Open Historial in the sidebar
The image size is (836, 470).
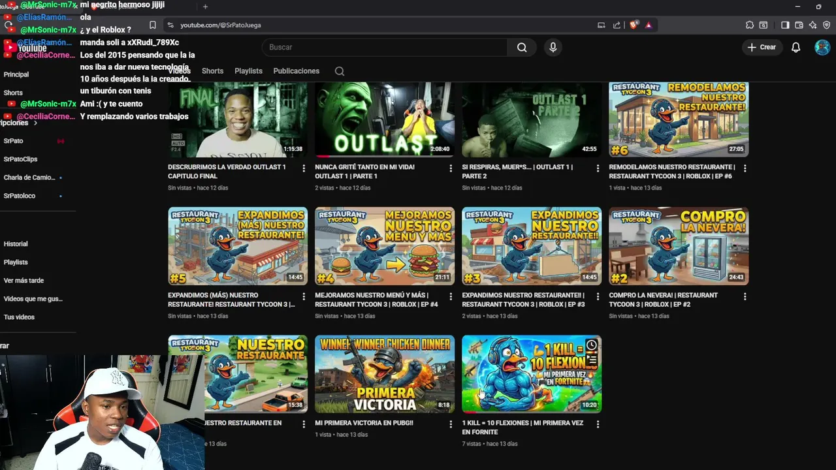tap(16, 244)
